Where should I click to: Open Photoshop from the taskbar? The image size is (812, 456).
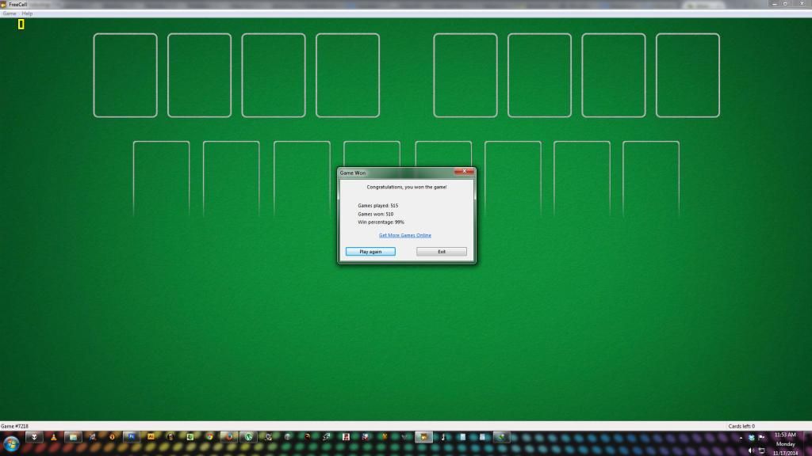pos(132,436)
